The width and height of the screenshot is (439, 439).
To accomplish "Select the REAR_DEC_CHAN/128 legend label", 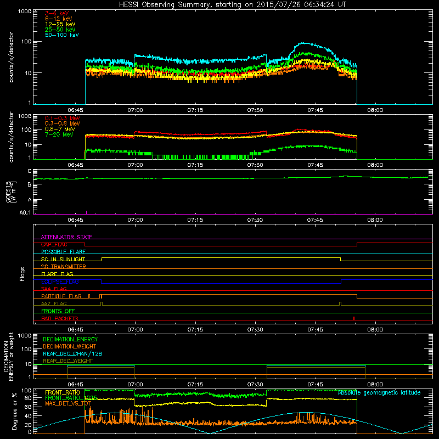I will (72, 353).
